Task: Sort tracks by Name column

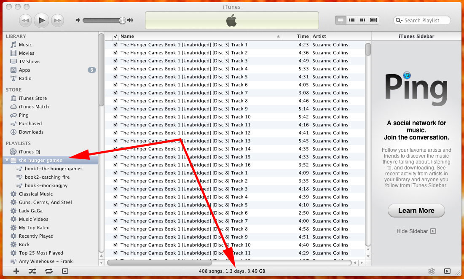Action: pos(200,36)
